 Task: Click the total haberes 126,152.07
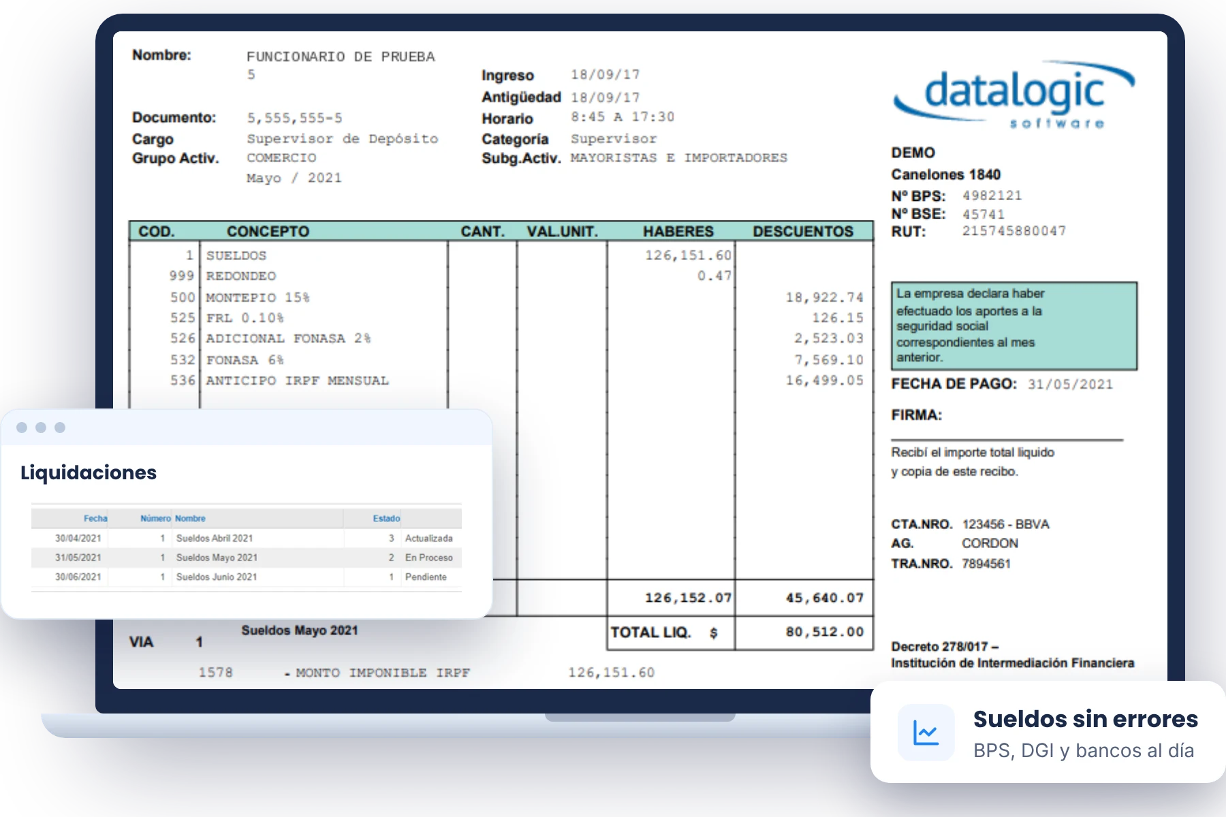688,598
